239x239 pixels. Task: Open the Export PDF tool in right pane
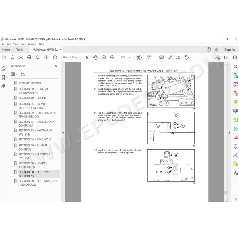pyautogui.click(x=236, y=75)
